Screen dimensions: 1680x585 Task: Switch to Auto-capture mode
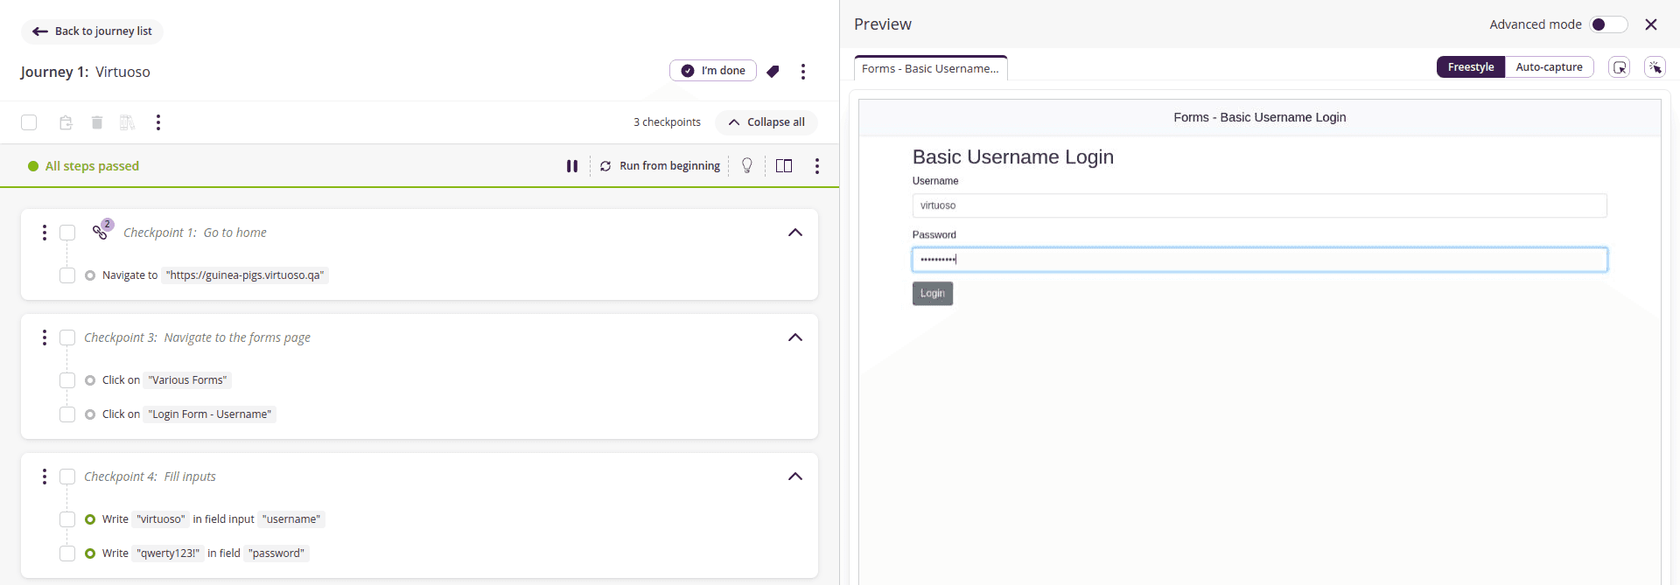click(x=1549, y=67)
